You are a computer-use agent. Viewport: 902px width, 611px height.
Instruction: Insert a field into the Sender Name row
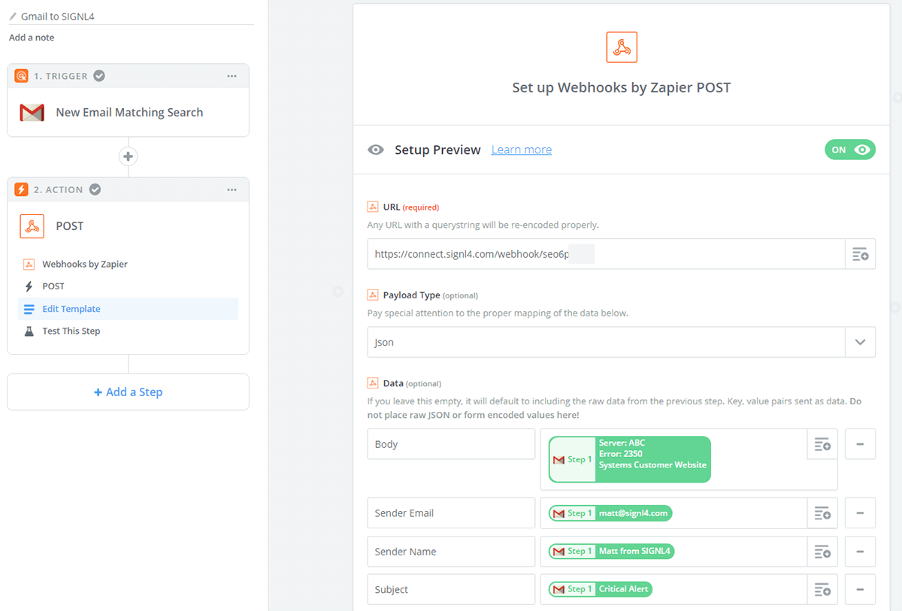point(822,552)
